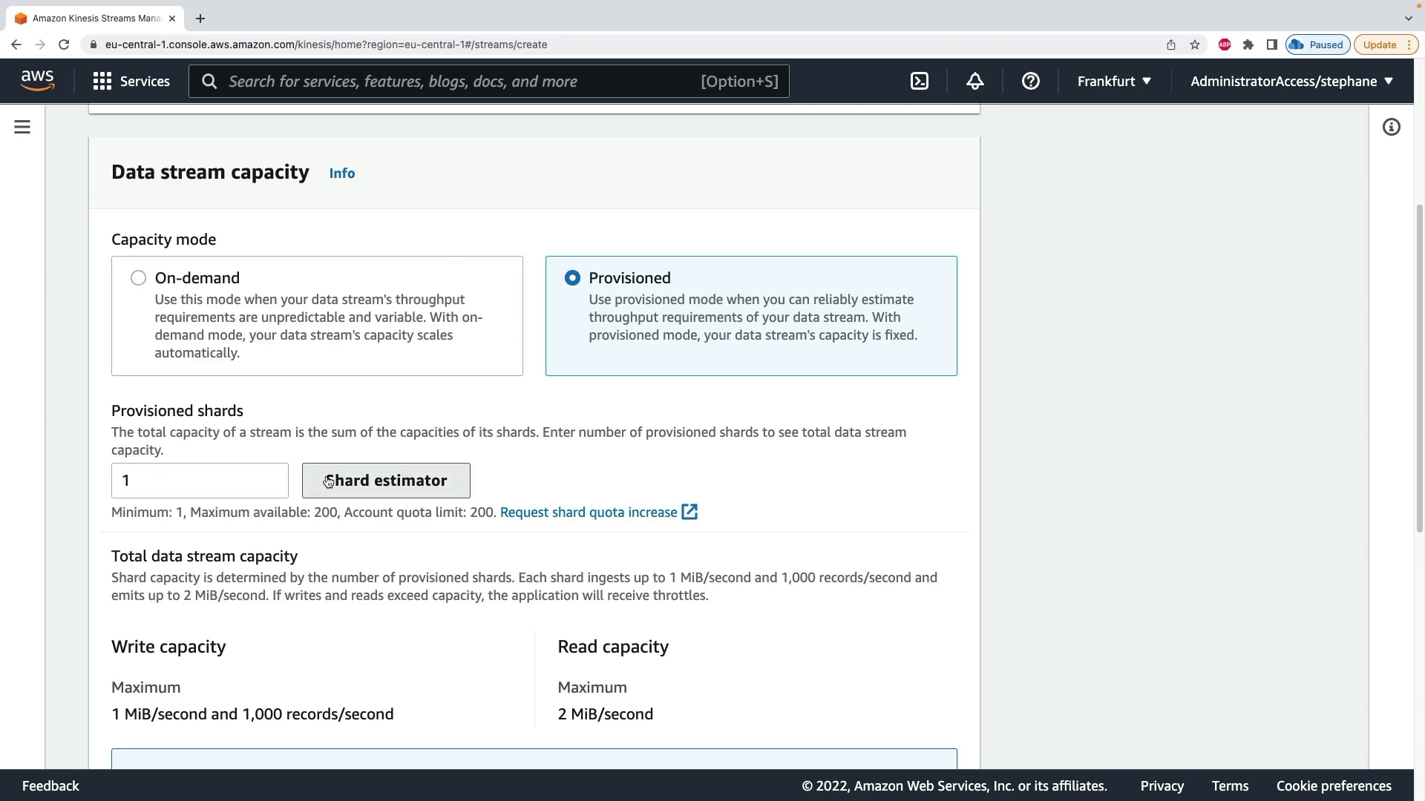Open the Data stream capacity Info link
The width and height of the screenshot is (1425, 801).
(342, 174)
